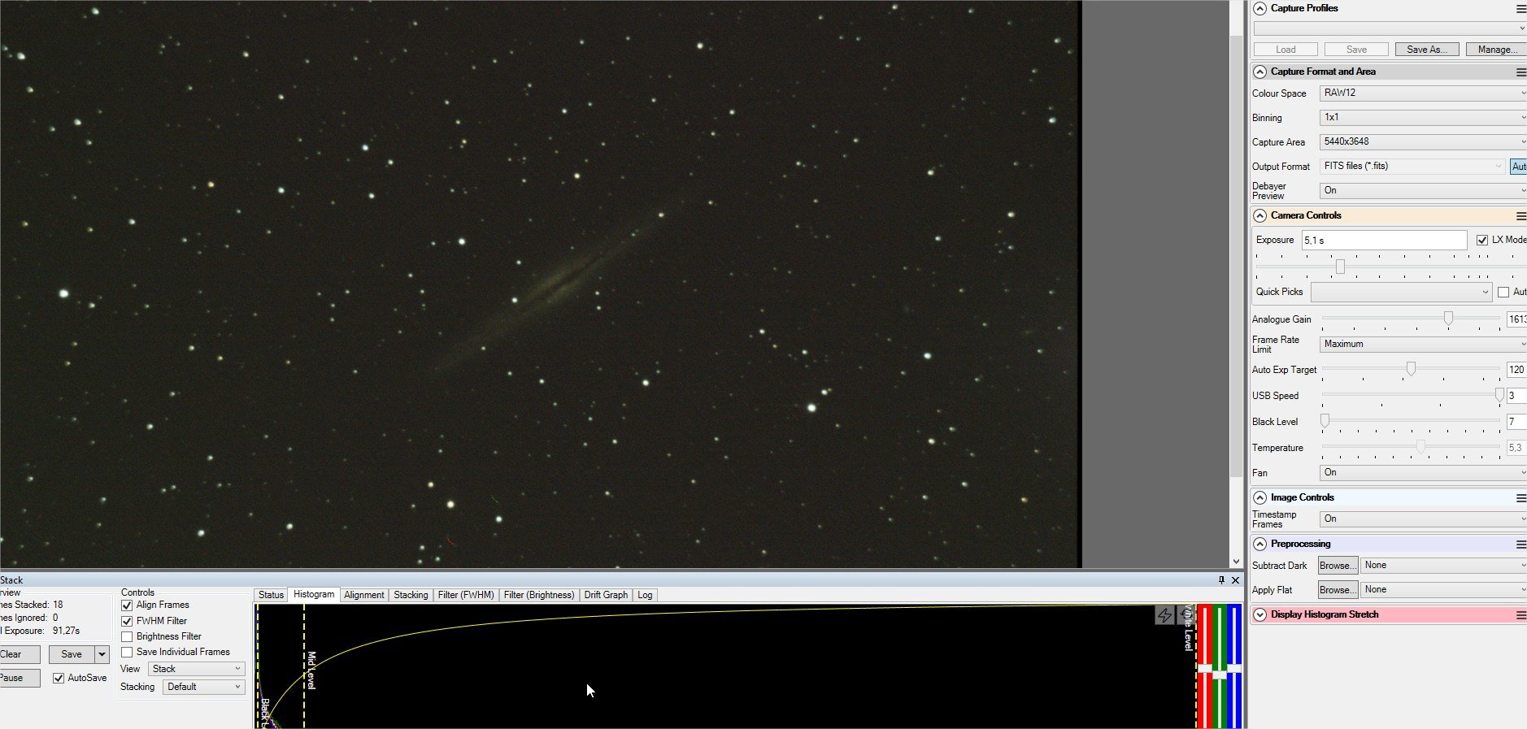Switch to the Drift Graph tab
The width and height of the screenshot is (1527, 729).
coord(606,595)
